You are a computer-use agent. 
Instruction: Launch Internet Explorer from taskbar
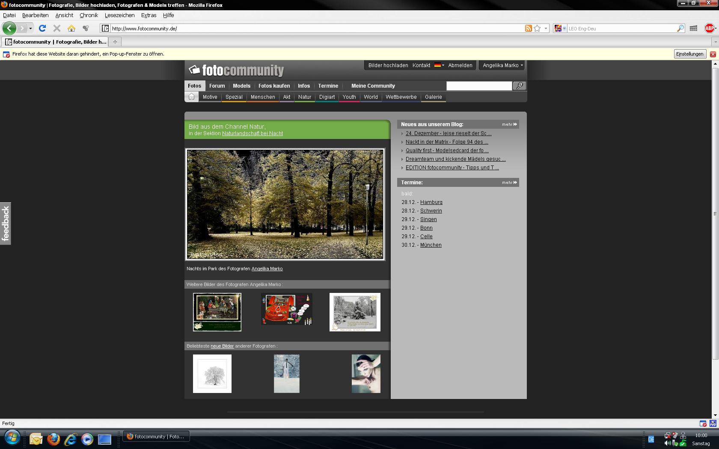click(70, 439)
